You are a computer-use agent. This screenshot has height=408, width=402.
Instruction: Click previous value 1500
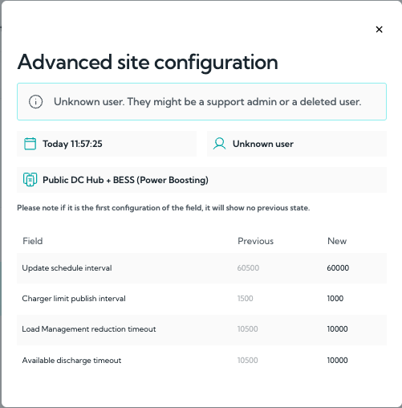(x=245, y=299)
